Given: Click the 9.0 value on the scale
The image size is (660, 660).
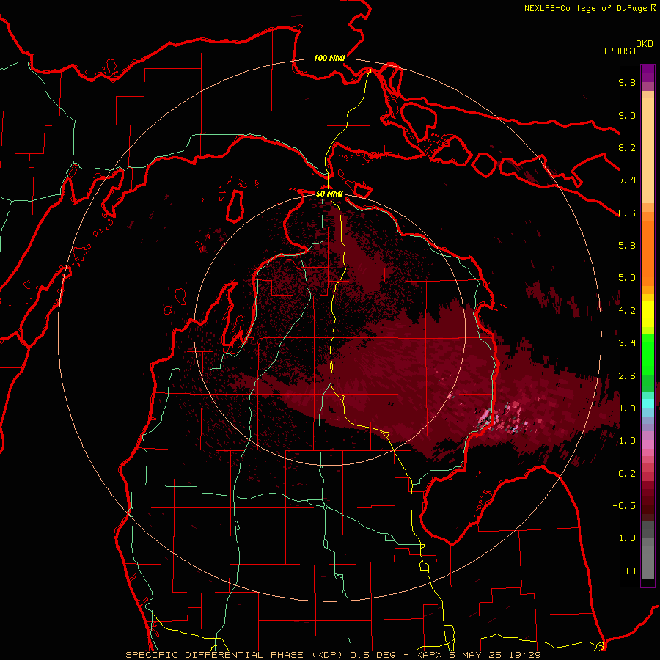Looking at the screenshot, I should 627,115.
